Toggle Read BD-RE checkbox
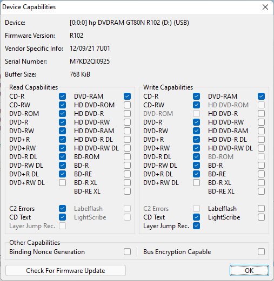This screenshot has width=274, height=281. pos(127,174)
